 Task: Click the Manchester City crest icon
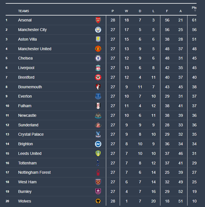click(x=98, y=30)
